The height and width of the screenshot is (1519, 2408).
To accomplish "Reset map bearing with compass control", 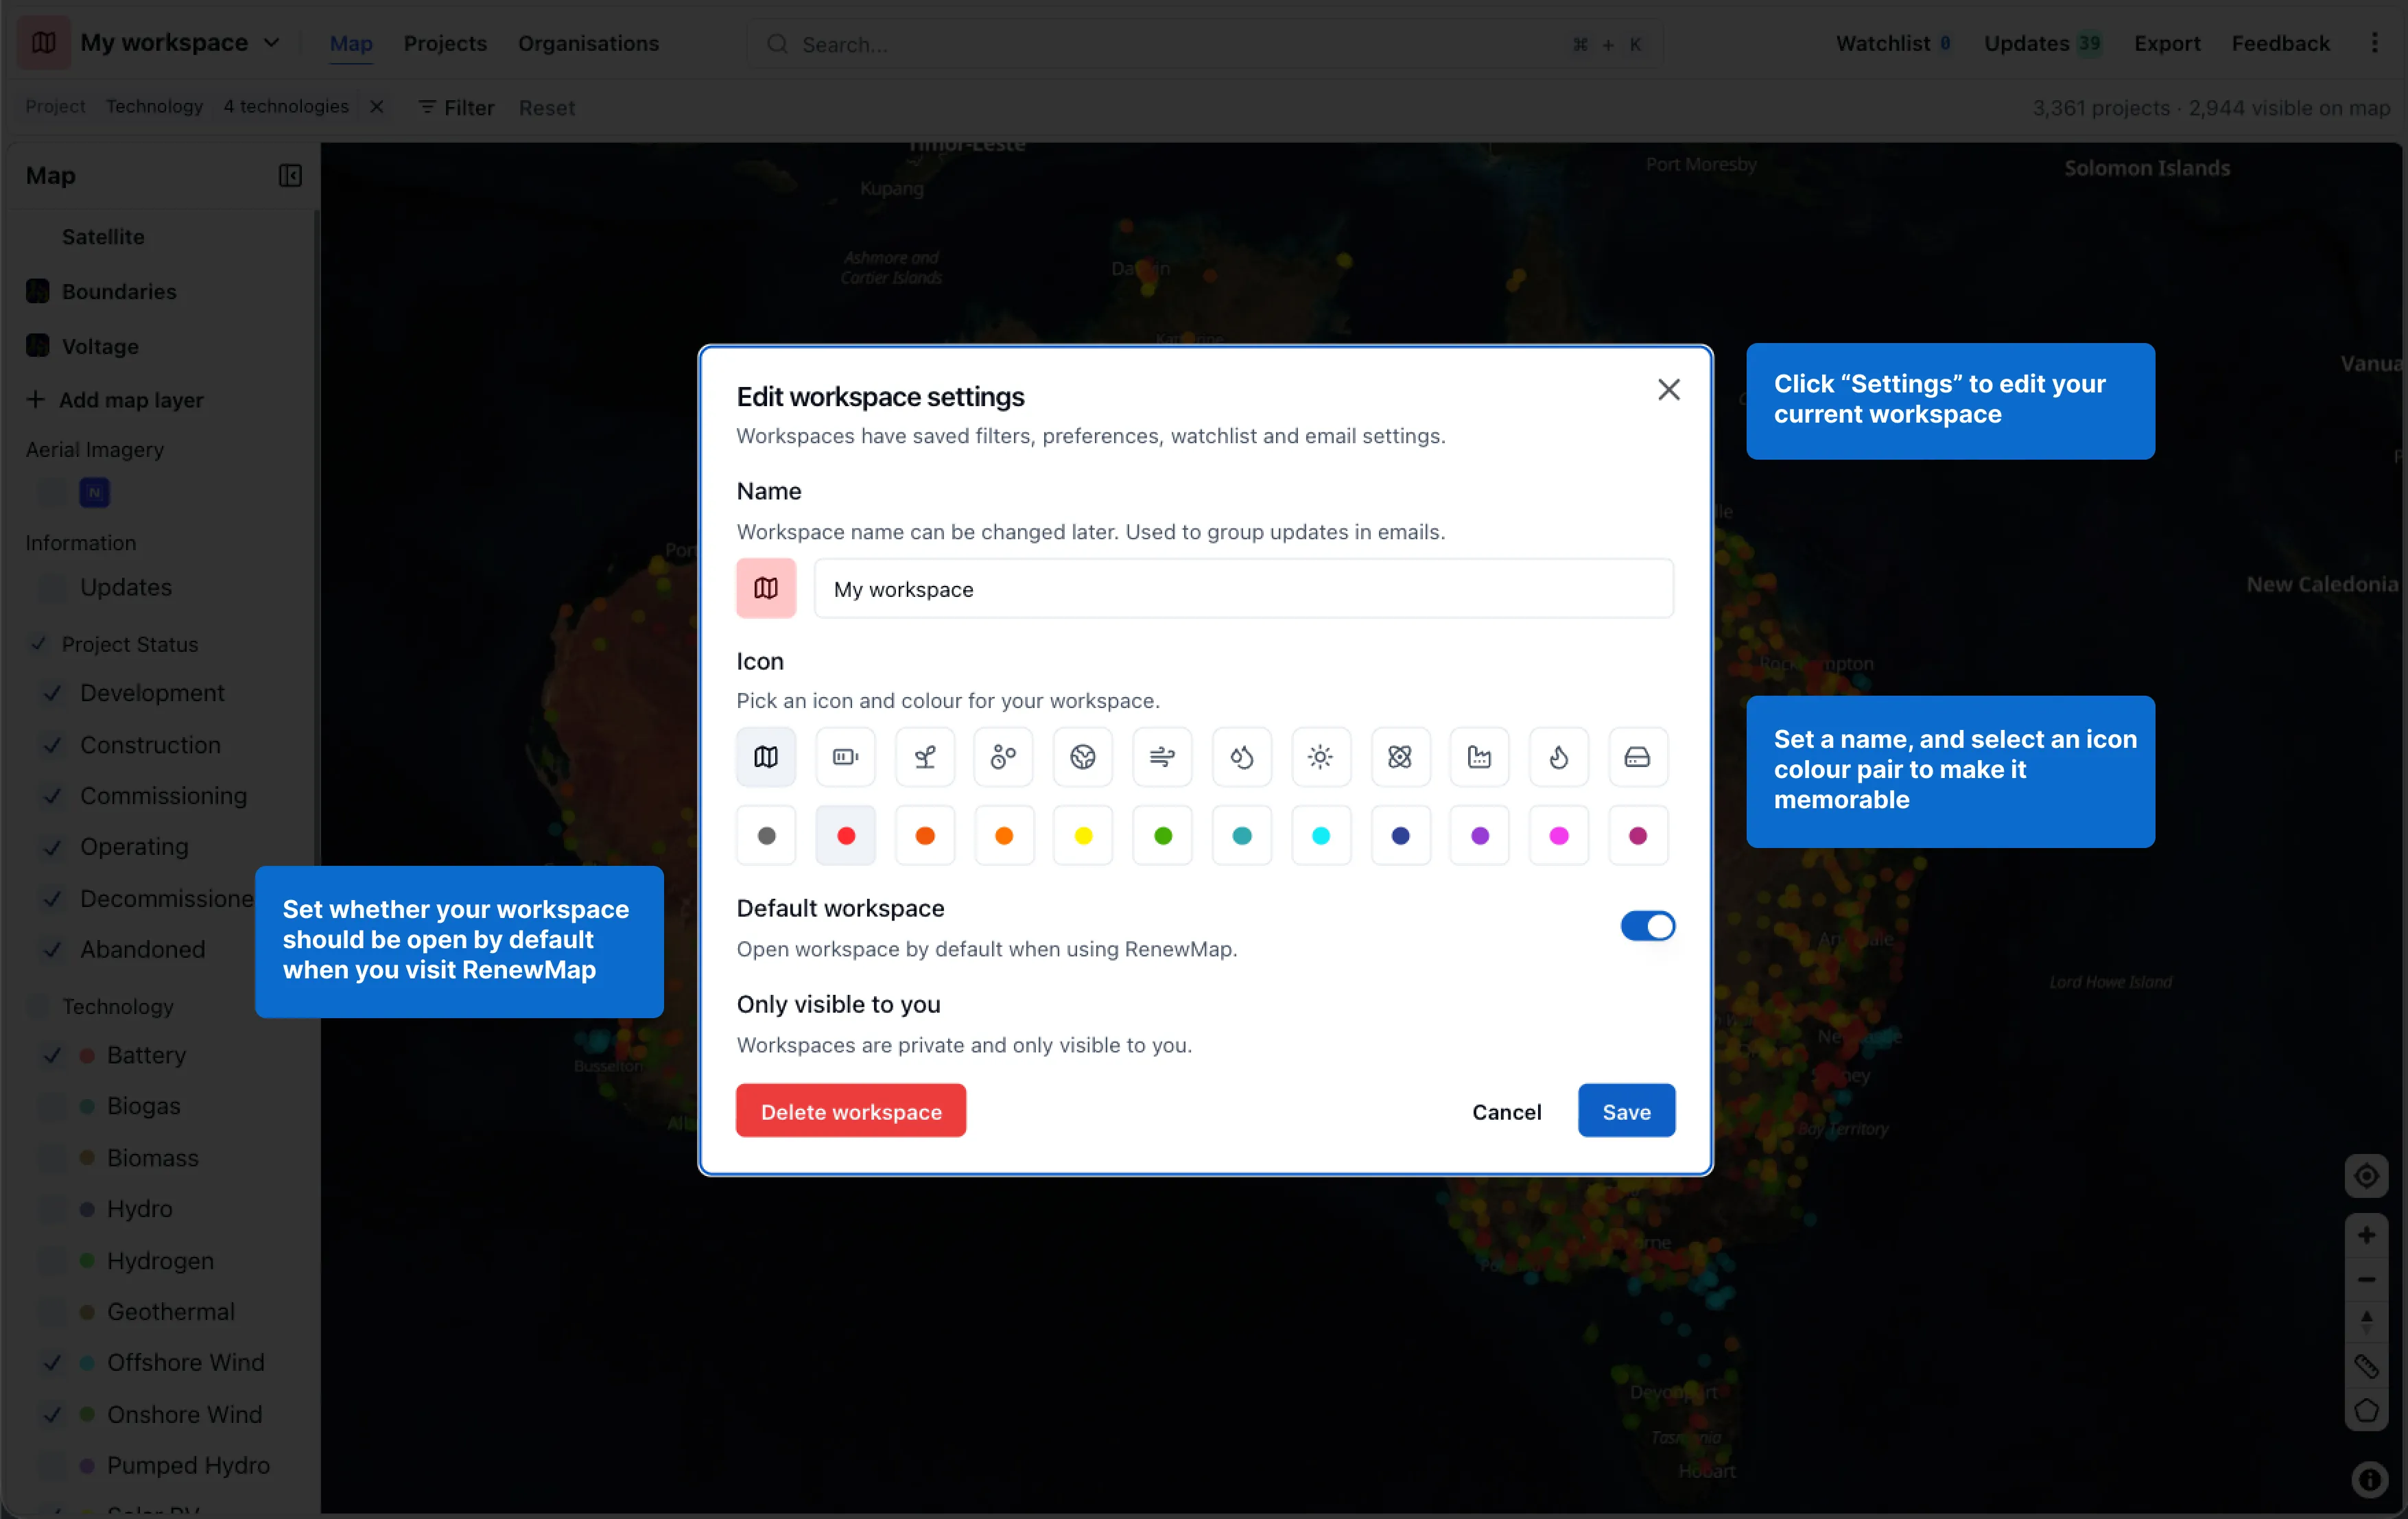I will 2366,1322.
